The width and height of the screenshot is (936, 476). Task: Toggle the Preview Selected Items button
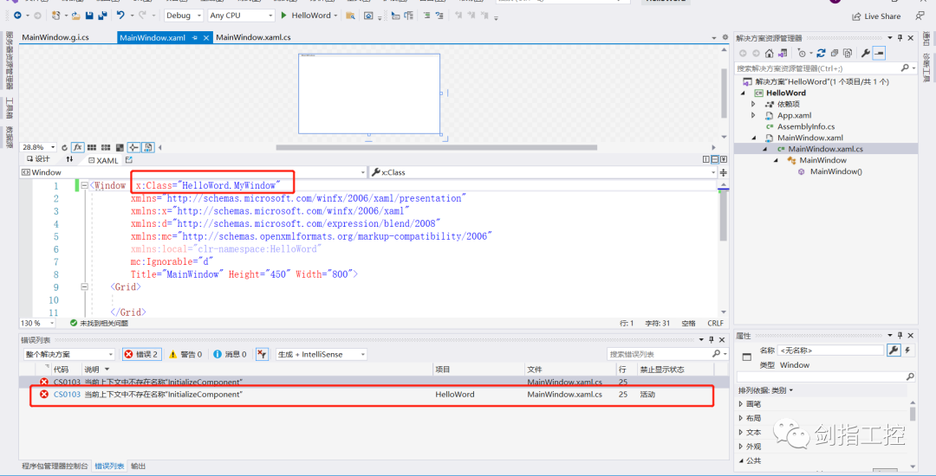(x=879, y=53)
